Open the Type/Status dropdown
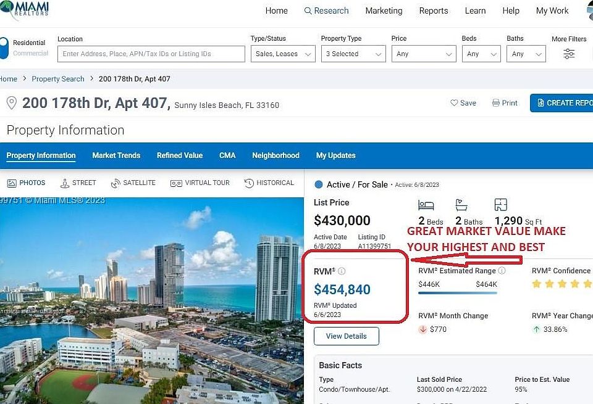 283,54
